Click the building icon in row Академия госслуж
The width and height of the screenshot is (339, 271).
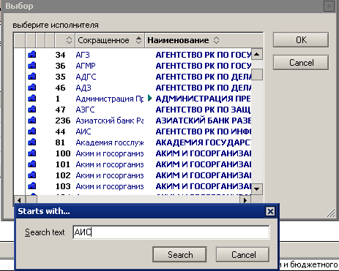[x=32, y=142]
